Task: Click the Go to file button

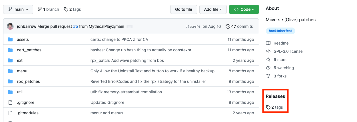Action: point(183,9)
